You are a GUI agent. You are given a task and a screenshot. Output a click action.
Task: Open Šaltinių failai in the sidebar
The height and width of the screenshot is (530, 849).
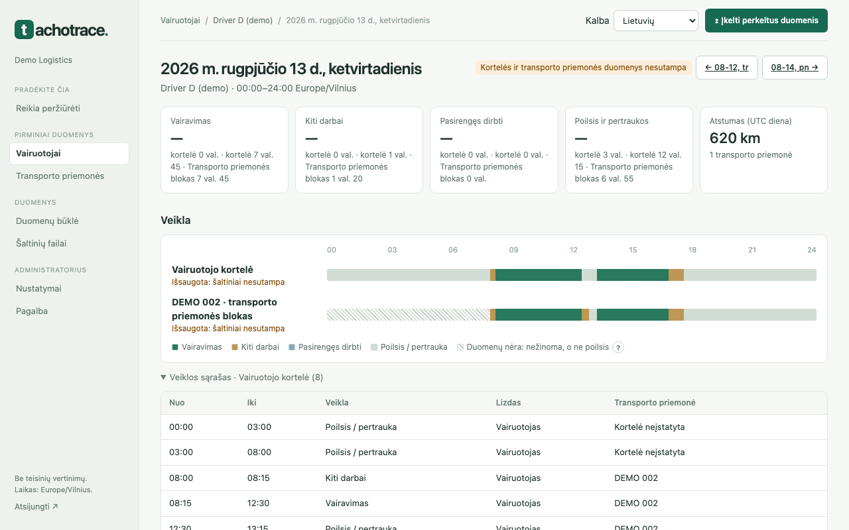click(69, 243)
